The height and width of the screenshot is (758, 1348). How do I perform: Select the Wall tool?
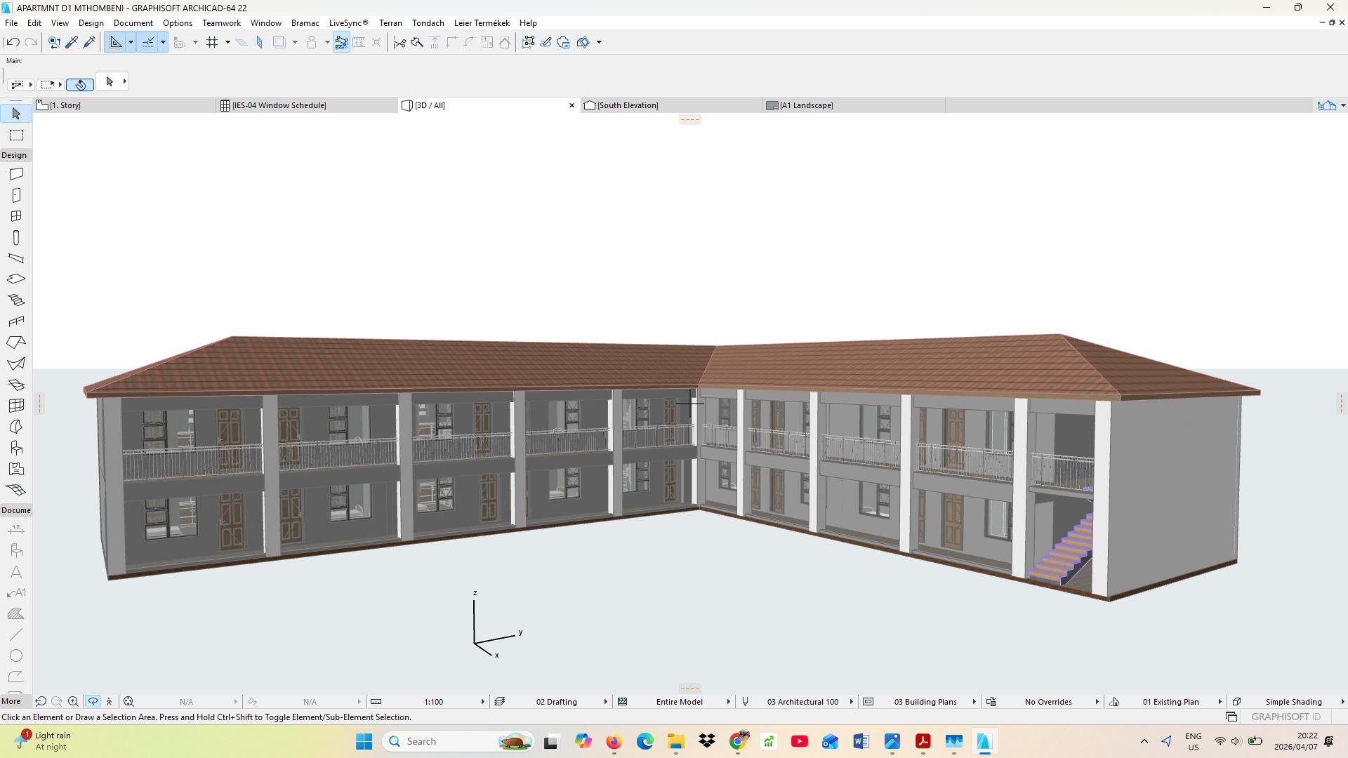(16, 174)
